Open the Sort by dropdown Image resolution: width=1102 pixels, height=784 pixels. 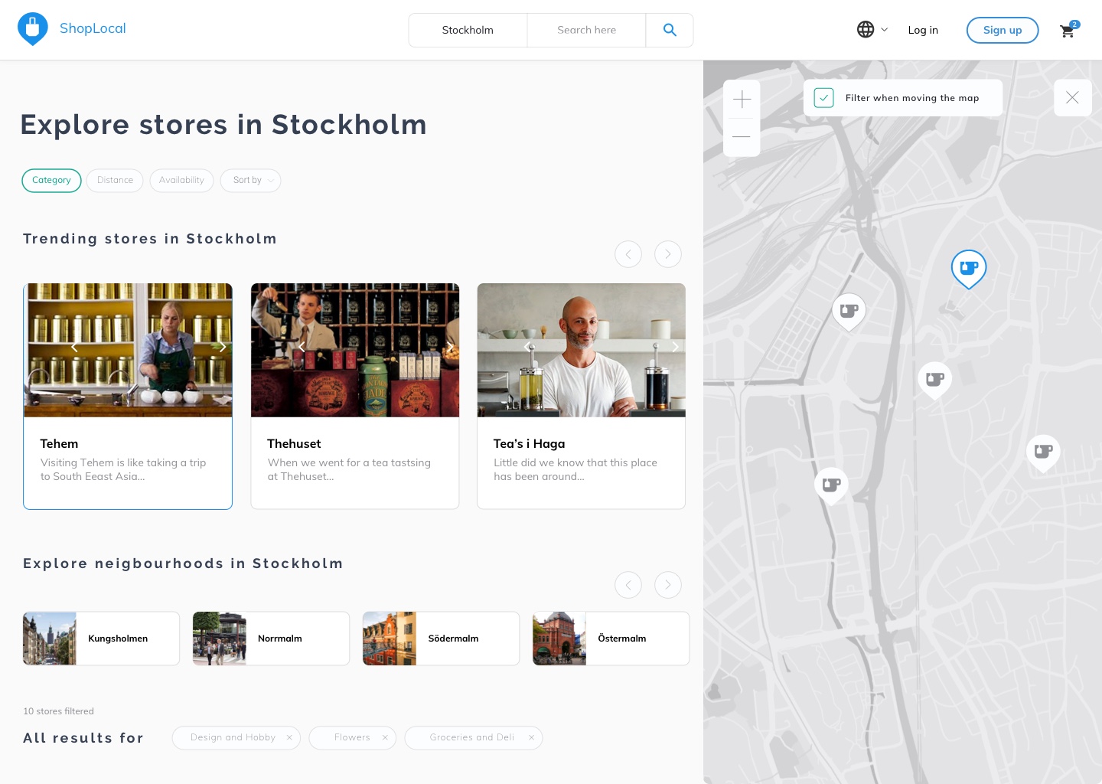pyautogui.click(x=250, y=181)
